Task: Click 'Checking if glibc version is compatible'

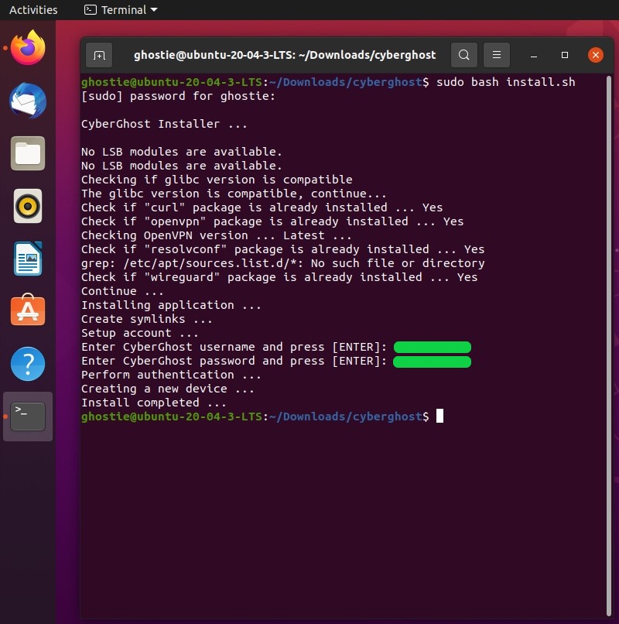Action: tap(217, 180)
